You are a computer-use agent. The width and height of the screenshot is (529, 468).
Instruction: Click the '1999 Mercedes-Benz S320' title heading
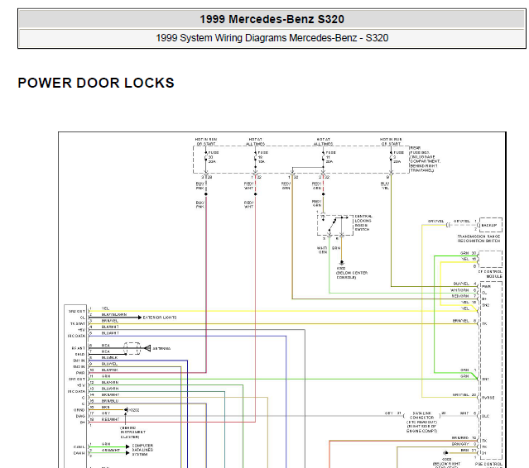click(x=272, y=19)
